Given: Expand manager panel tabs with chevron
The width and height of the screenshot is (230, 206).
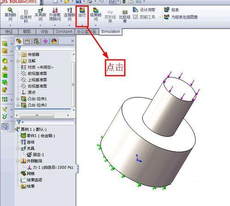Looking at the screenshot, I should tap(72, 41).
